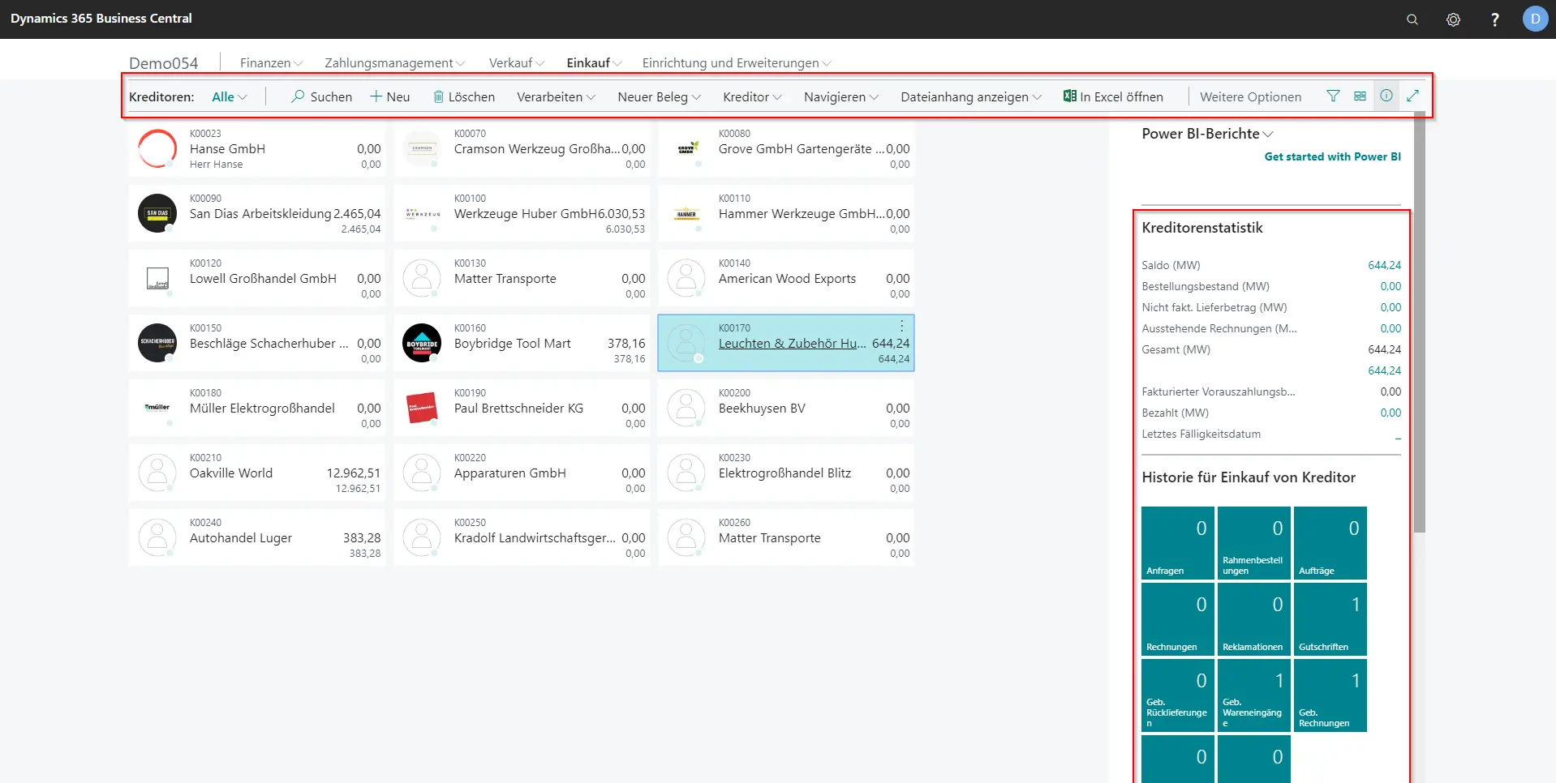Open the Finanzen navigation menu
Image resolution: width=1556 pixels, height=783 pixels.
272,62
